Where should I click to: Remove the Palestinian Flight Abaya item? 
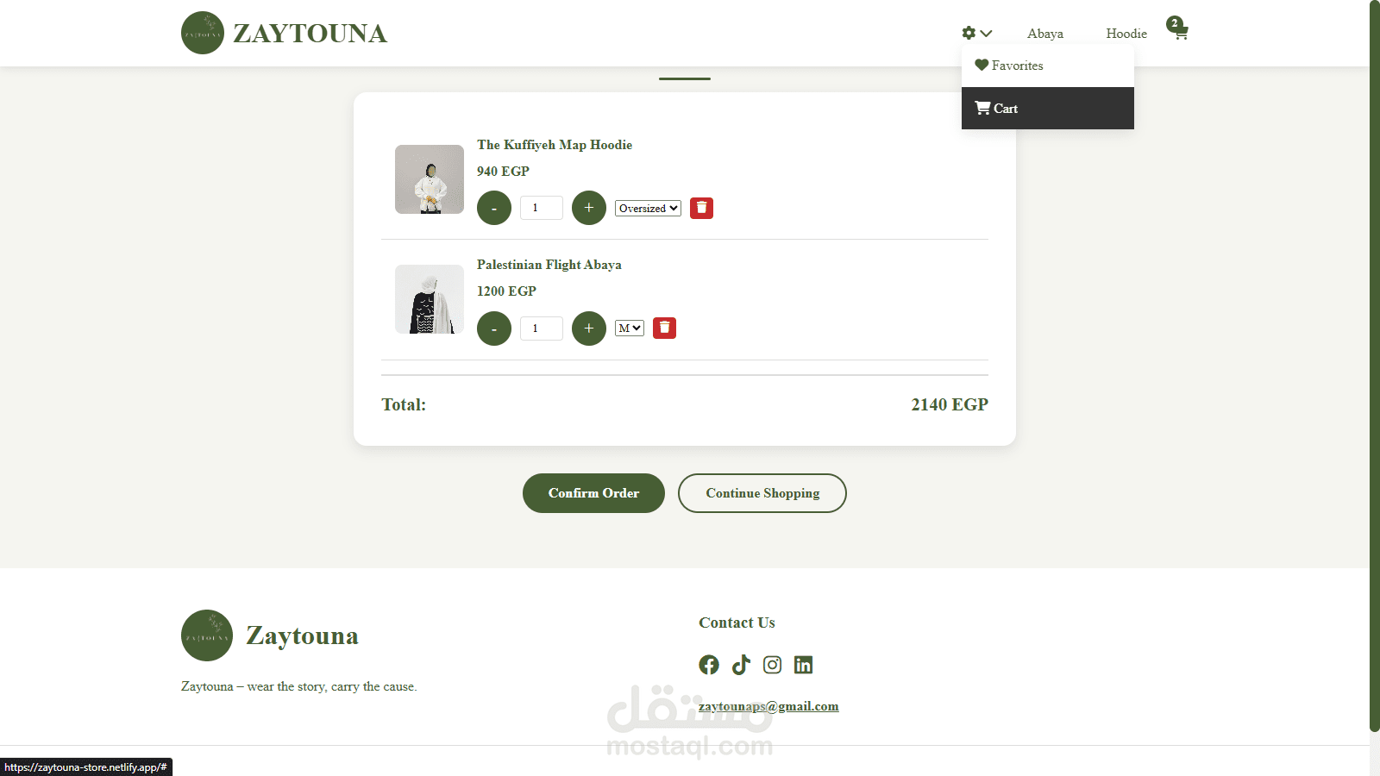pyautogui.click(x=664, y=328)
